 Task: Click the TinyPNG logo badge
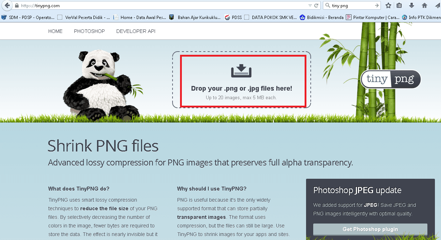click(391, 79)
